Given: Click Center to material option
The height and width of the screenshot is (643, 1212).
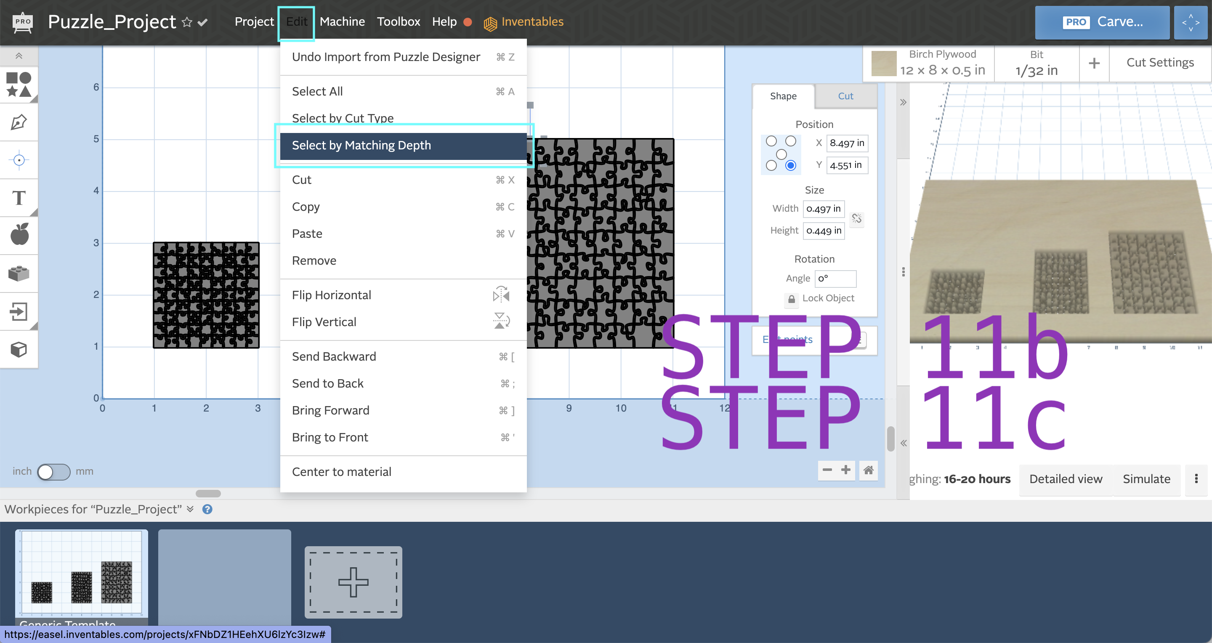Looking at the screenshot, I should pyautogui.click(x=341, y=472).
